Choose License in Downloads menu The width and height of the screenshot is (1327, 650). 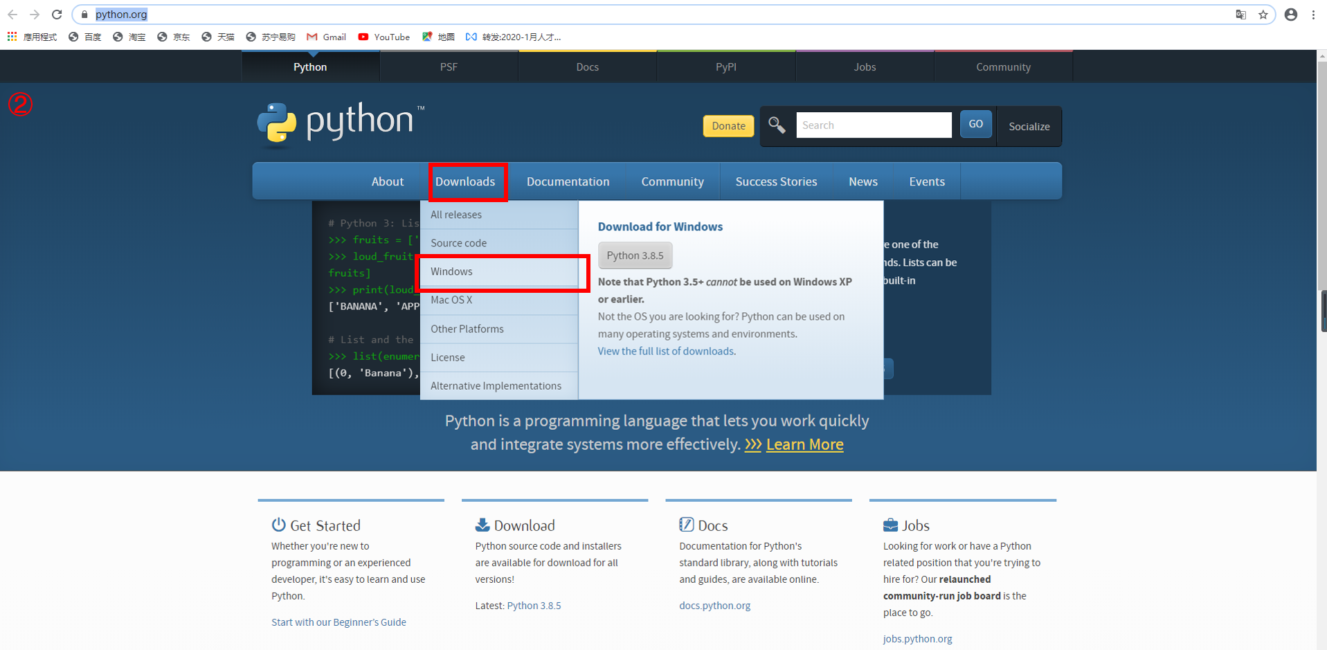[499, 357]
